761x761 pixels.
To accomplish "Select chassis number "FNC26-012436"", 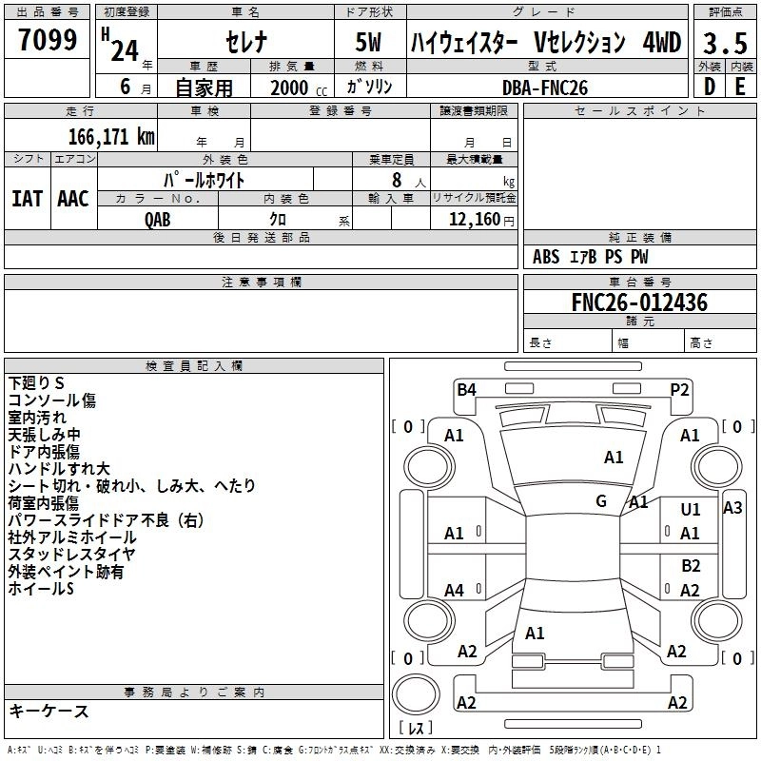I will 639,302.
